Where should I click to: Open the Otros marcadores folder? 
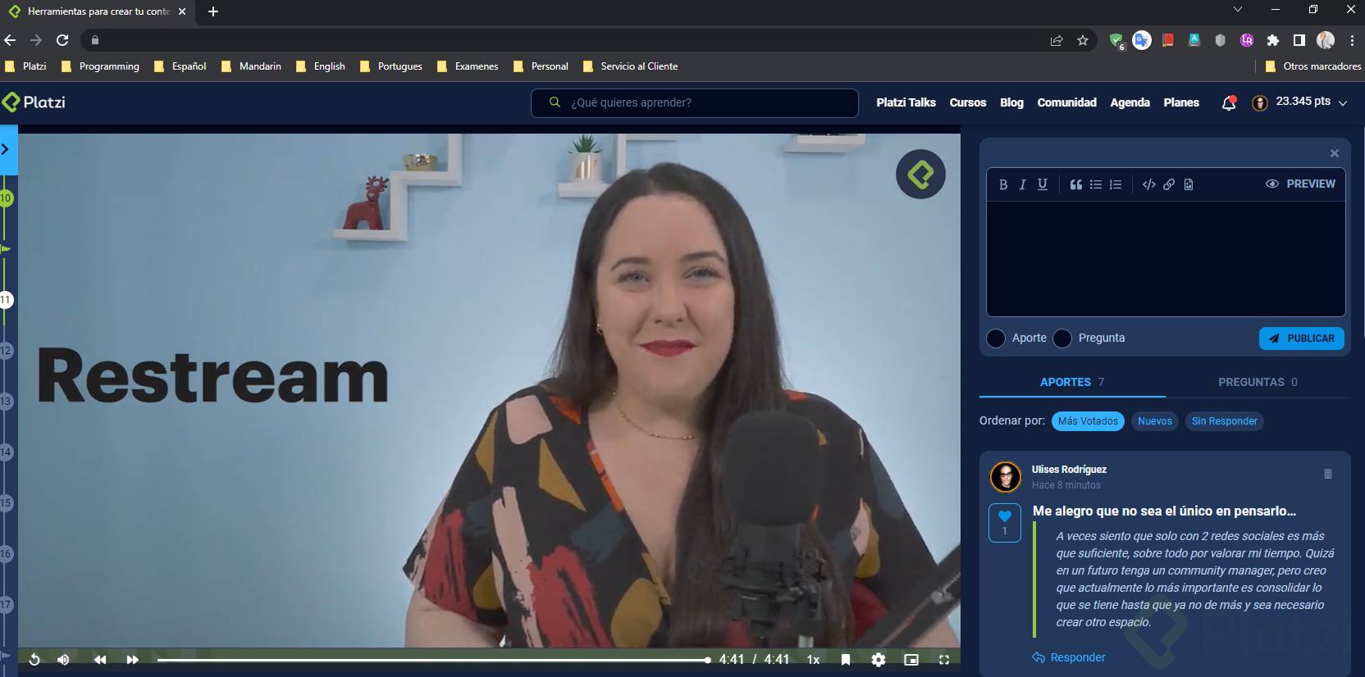(x=1313, y=66)
